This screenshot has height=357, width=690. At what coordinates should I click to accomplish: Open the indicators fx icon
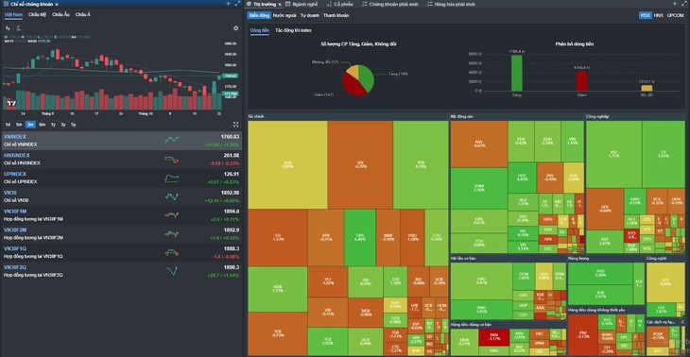point(18,28)
